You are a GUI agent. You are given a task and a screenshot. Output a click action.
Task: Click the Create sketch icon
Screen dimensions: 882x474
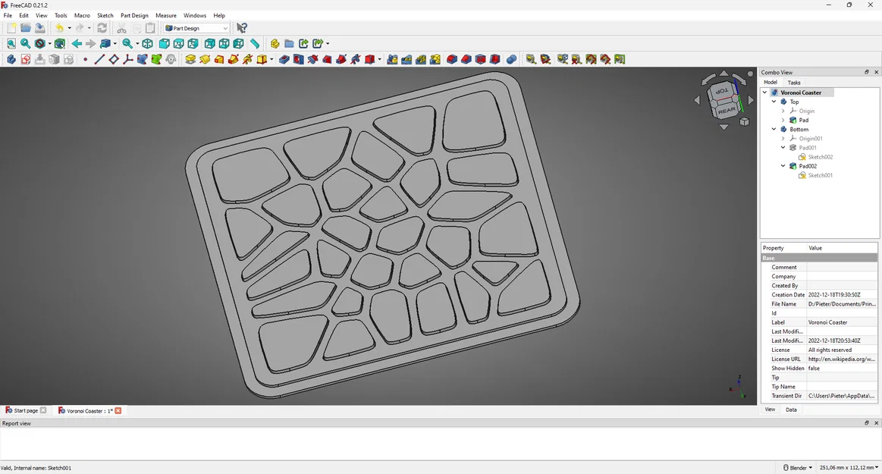point(26,59)
